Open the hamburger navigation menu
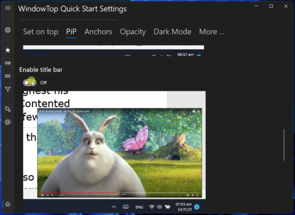 [x=8, y=8]
